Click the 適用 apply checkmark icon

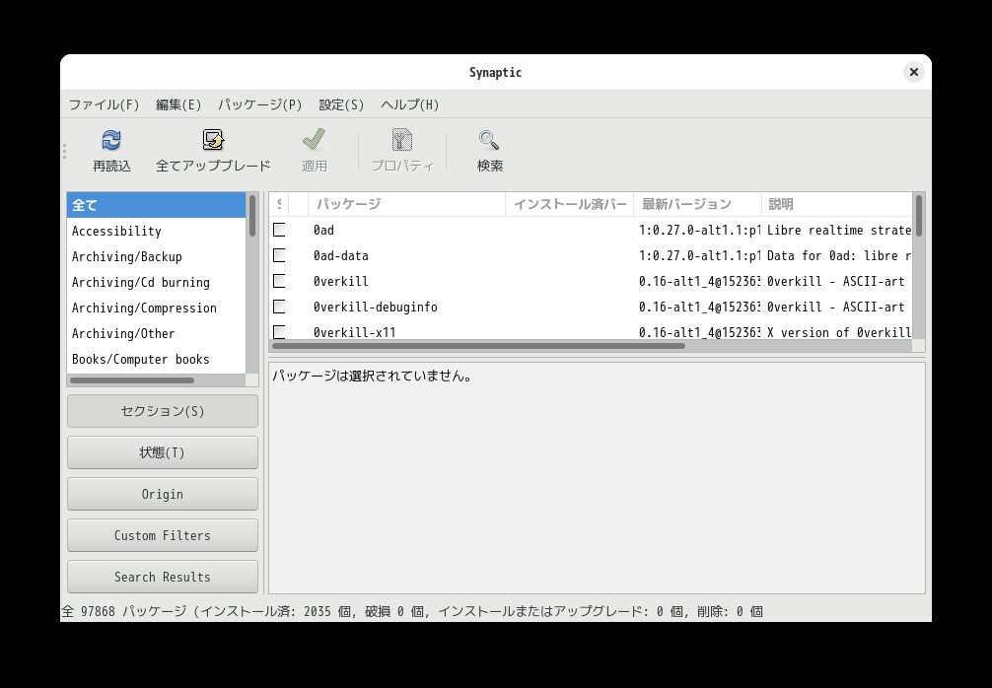click(314, 140)
